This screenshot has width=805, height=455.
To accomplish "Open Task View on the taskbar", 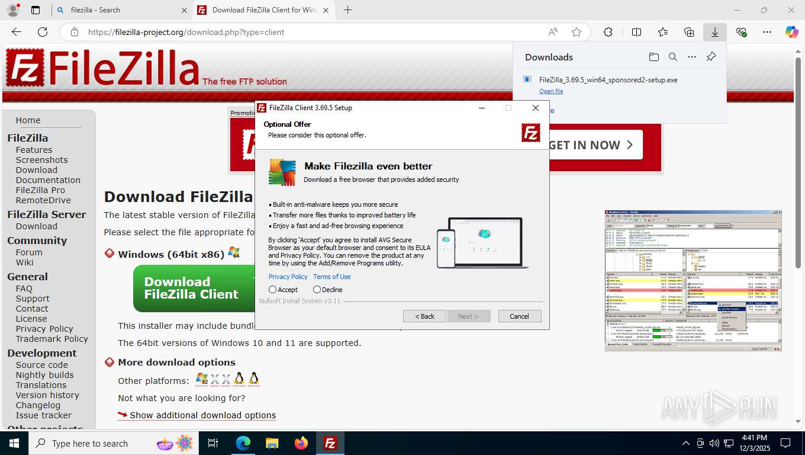I will pos(213,443).
